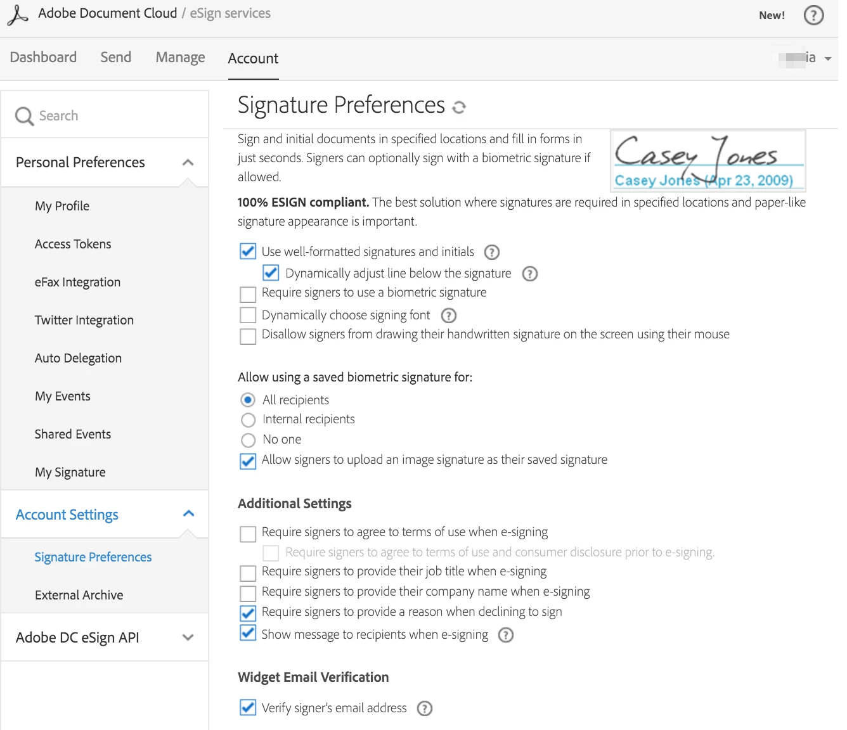The image size is (847, 730).
Task: Click into the Search field
Action: click(x=105, y=115)
